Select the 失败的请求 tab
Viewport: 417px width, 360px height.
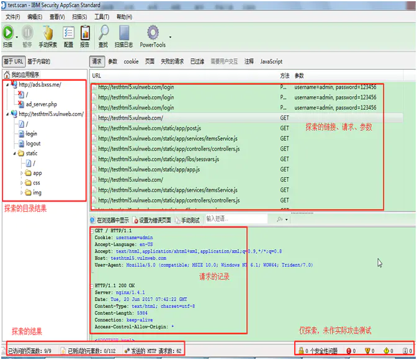tap(173, 61)
